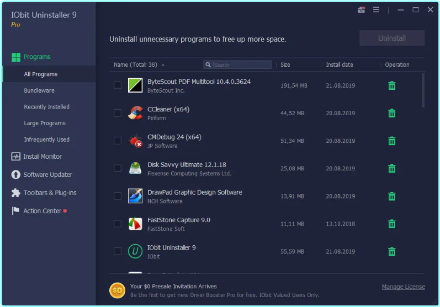Check the CMDebug 24 (x64) checkbox
The height and width of the screenshot is (307, 440).
click(x=118, y=141)
